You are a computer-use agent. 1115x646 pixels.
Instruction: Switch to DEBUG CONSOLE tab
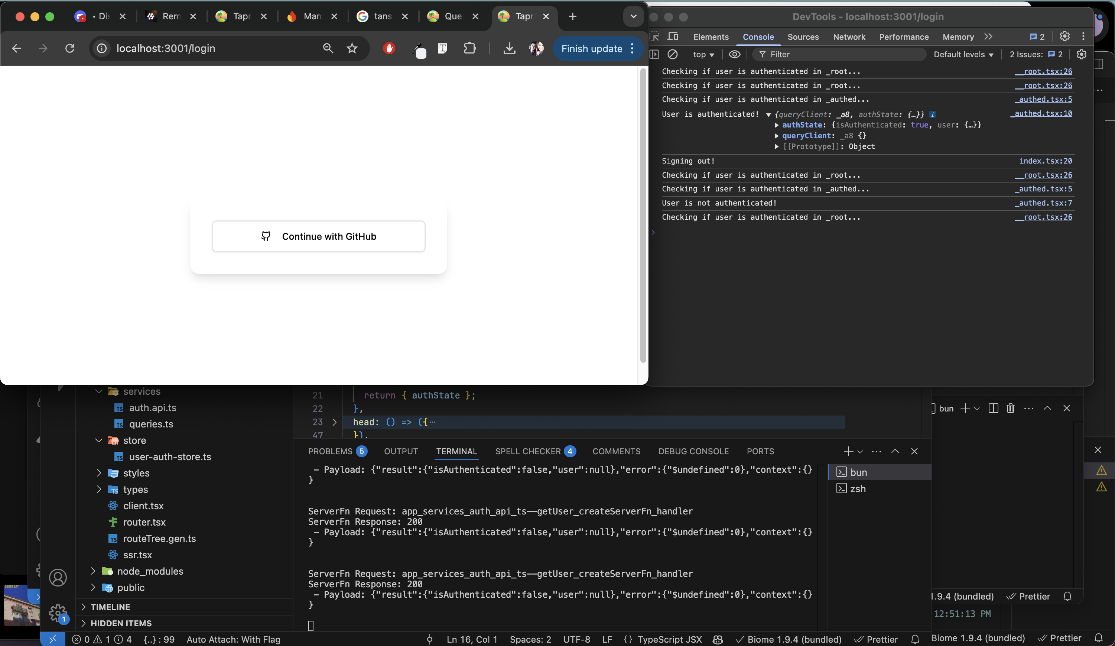pos(693,451)
